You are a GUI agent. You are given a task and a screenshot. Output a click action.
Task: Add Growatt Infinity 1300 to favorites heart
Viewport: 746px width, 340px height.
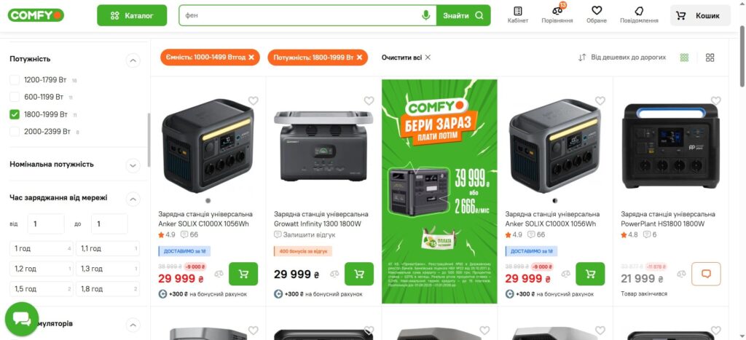click(369, 100)
